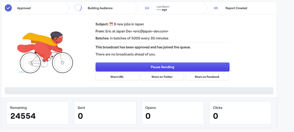Click the Building Audience spinner icon
Viewport: 294px width, 132px height.
pyautogui.click(x=78, y=8)
